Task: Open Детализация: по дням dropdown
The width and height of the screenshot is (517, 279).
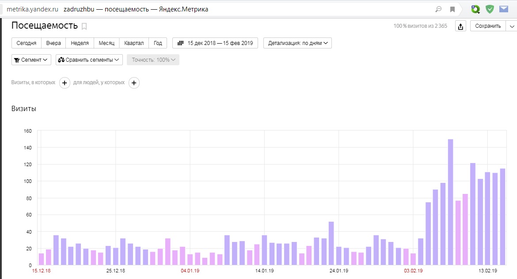Action: coord(297,43)
